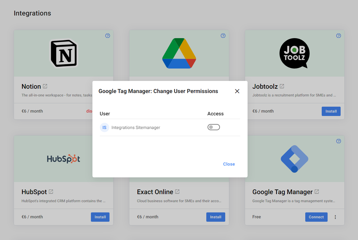
Task: Click the dialog title Google Tag Manager: Change User Permissions
Action: click(158, 91)
